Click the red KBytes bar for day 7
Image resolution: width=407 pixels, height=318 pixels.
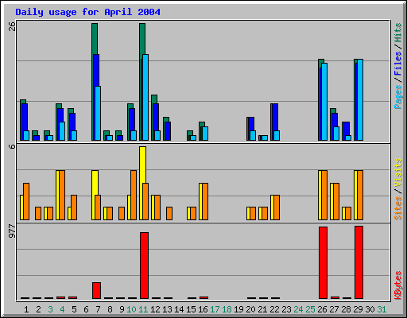[x=96, y=290]
